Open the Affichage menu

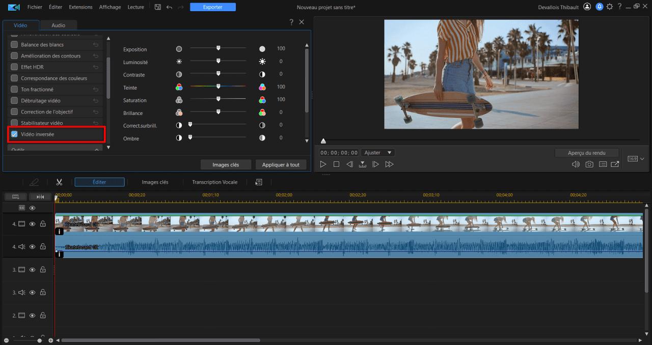coord(110,7)
